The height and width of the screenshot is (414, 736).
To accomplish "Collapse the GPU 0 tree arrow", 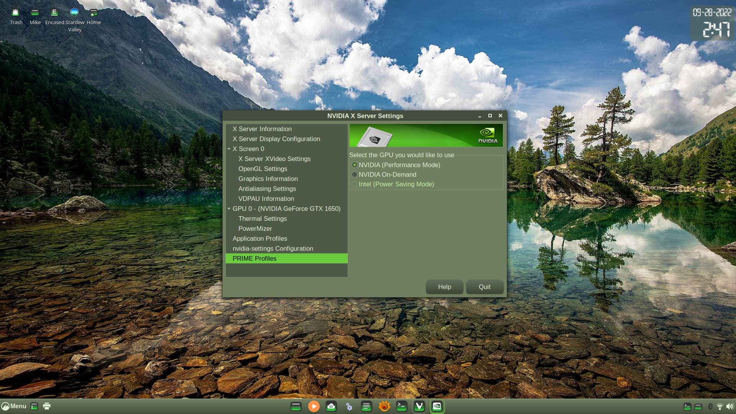I will point(229,209).
